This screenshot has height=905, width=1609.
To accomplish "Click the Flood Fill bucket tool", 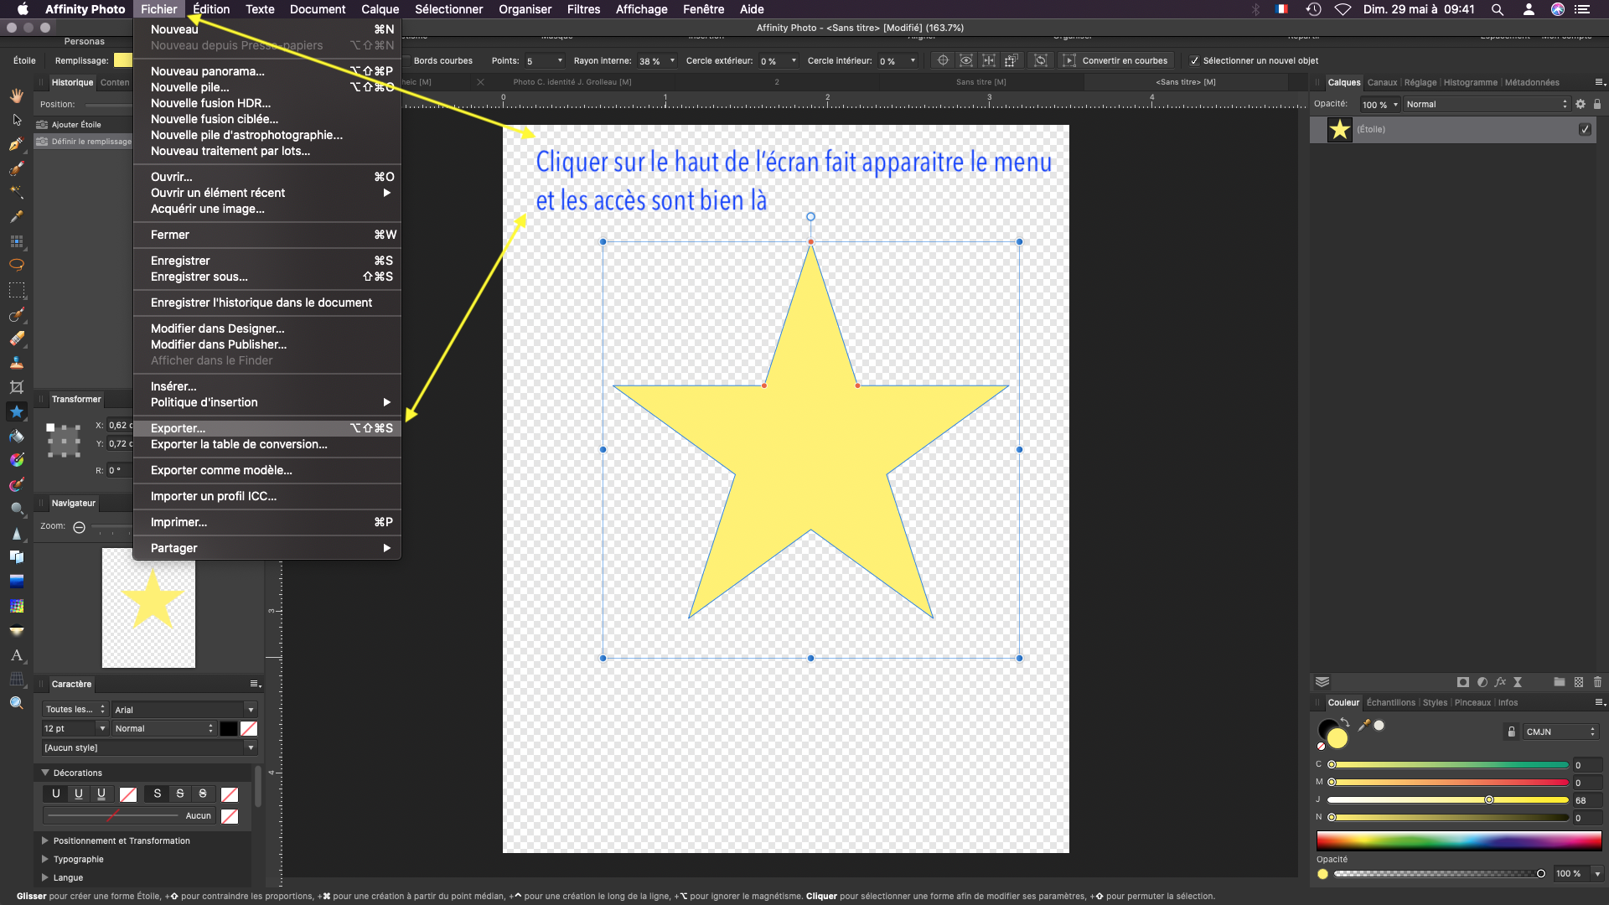I will [x=16, y=436].
